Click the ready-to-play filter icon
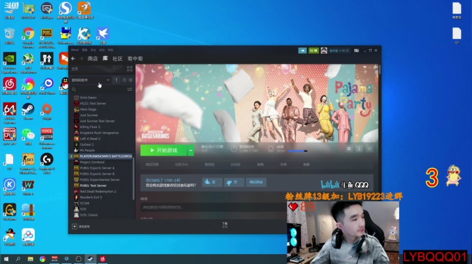The height and width of the screenshot is (264, 472). click(130, 80)
